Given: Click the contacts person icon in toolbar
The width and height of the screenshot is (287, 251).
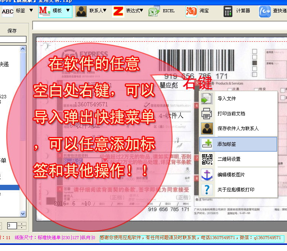Looking at the screenshot, I should (81, 11).
